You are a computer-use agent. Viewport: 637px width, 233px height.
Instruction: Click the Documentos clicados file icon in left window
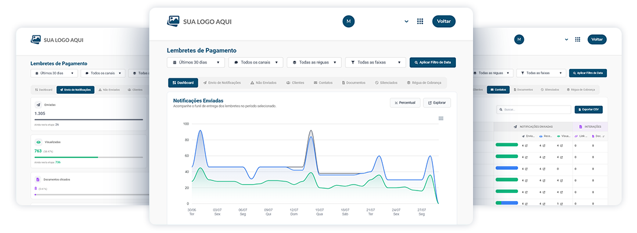pos(38,179)
